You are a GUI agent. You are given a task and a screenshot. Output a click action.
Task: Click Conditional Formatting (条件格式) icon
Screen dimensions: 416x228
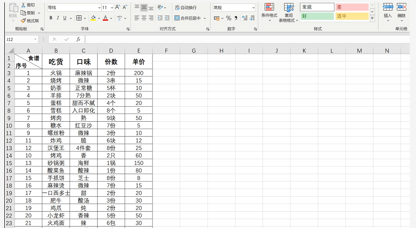click(269, 7)
